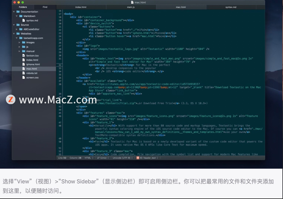The image size is (283, 199).
Task: Click the mac.html window title text
Action: [x=140, y=2]
